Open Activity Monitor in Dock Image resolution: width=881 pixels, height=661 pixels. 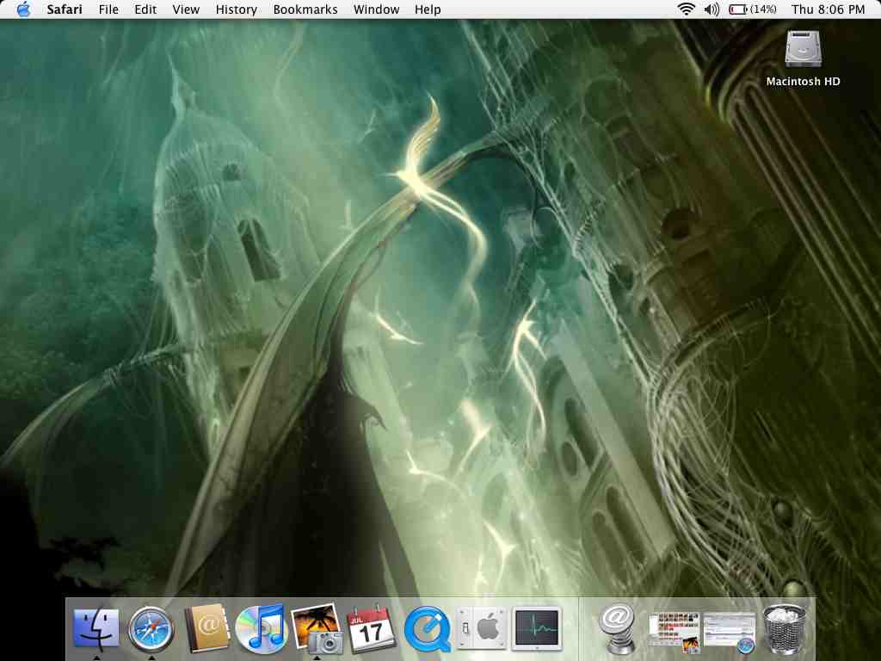(x=537, y=628)
